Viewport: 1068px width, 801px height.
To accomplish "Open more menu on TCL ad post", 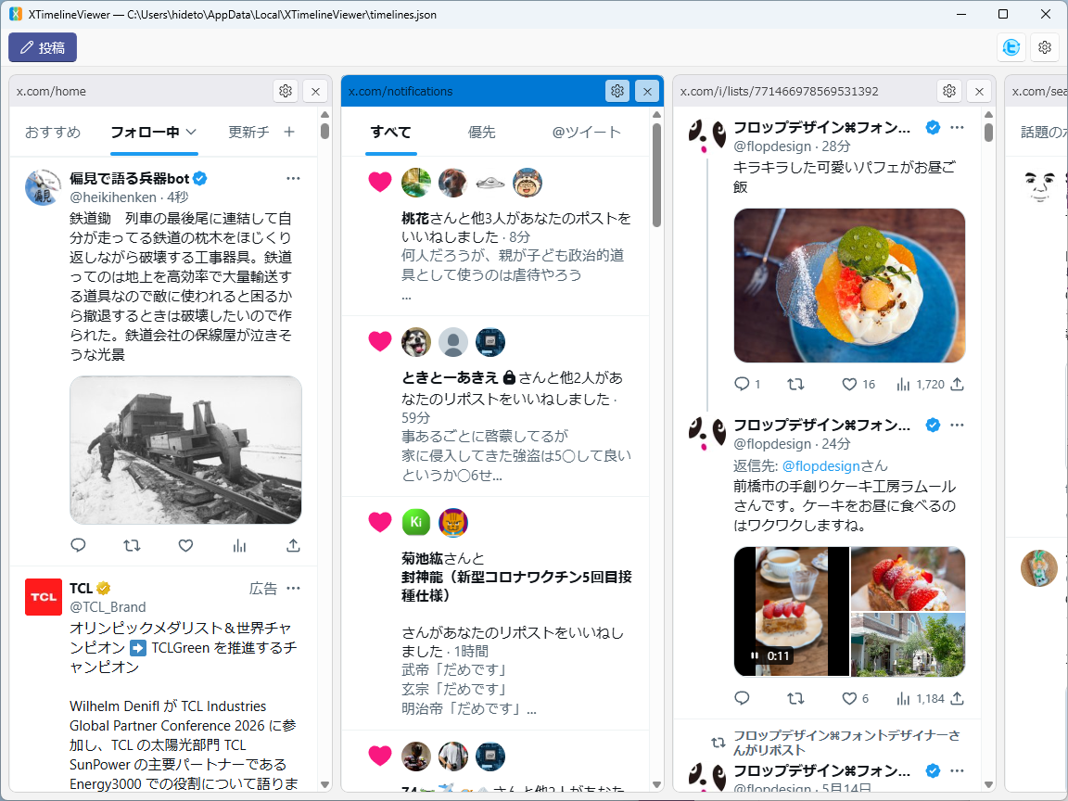I will click(x=294, y=589).
